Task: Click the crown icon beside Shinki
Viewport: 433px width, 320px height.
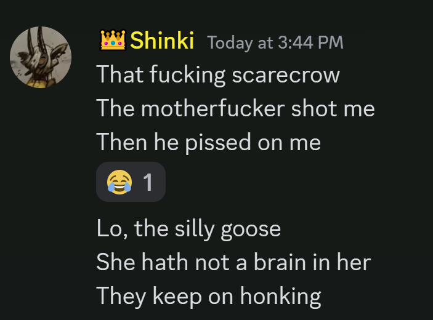Action: point(113,40)
